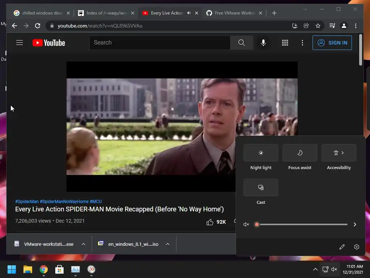Open YouTube hamburger guide menu
The width and height of the screenshot is (370, 278).
coord(20,43)
